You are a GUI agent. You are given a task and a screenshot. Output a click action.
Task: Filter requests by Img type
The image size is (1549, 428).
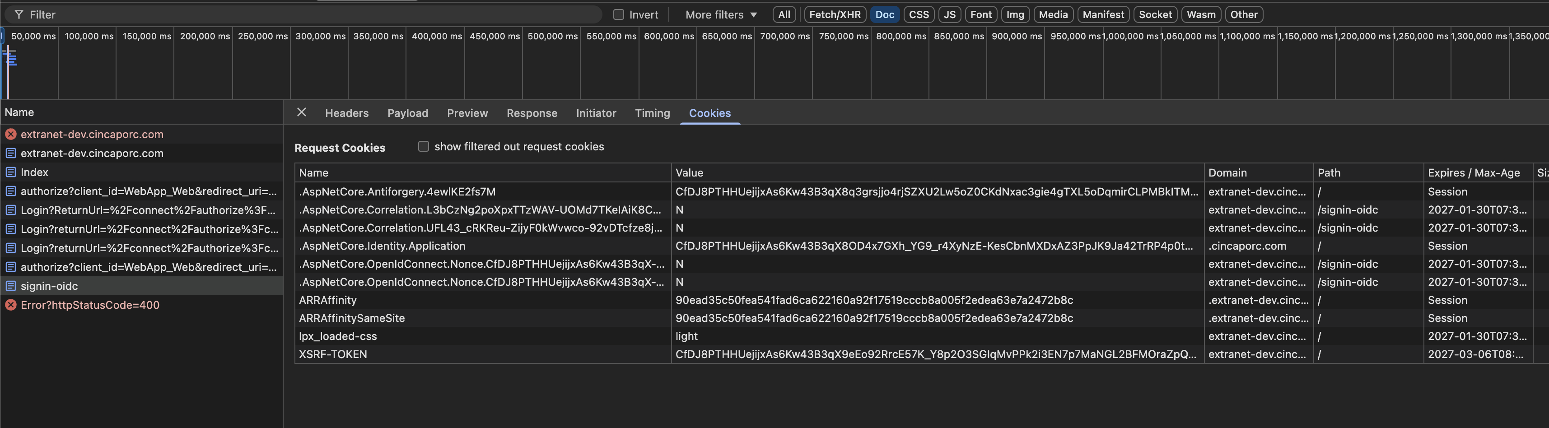point(1015,14)
